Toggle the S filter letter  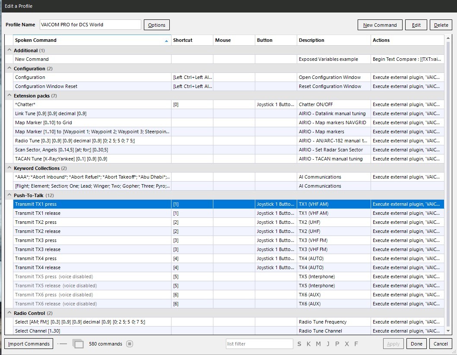pos(299,344)
